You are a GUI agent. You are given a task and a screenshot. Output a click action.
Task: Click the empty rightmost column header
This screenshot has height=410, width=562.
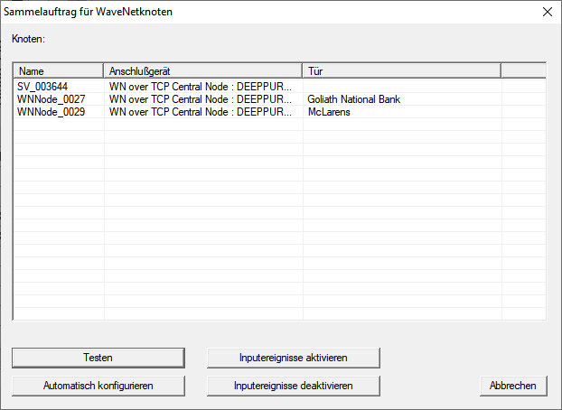pyautogui.click(x=522, y=70)
